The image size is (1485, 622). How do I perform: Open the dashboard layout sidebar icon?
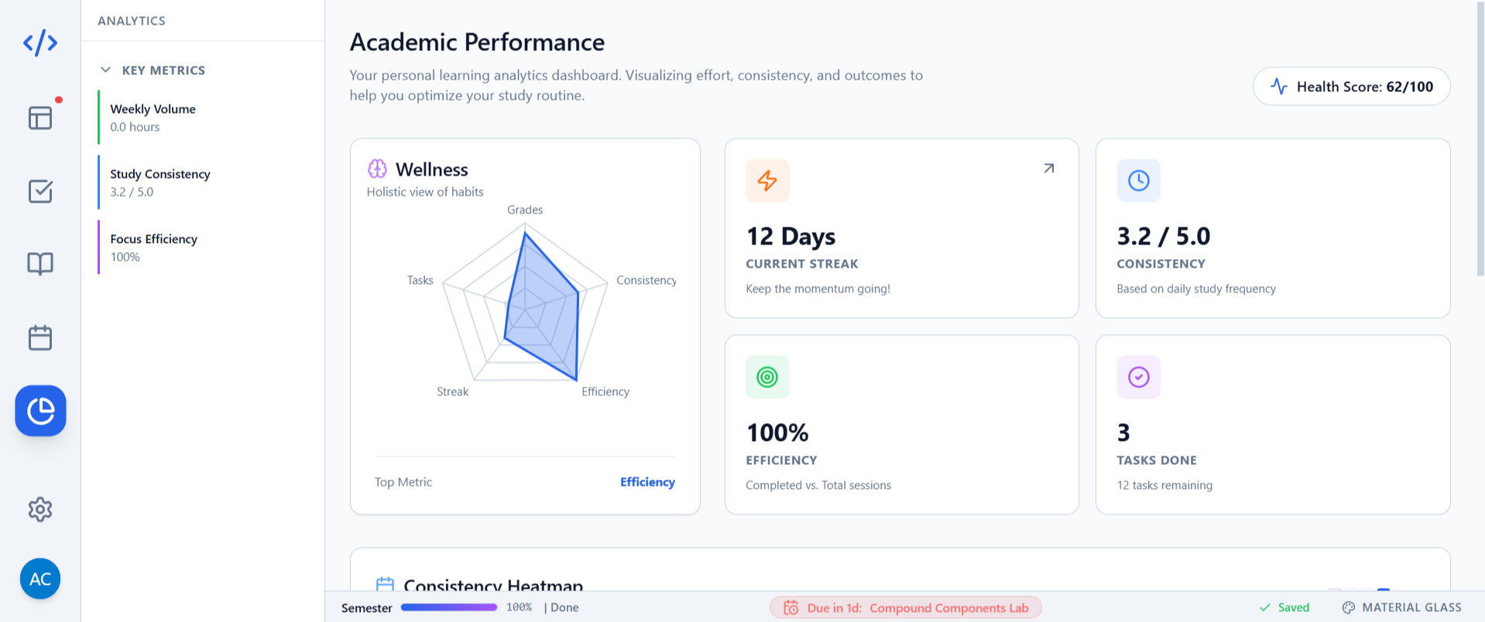(40, 118)
